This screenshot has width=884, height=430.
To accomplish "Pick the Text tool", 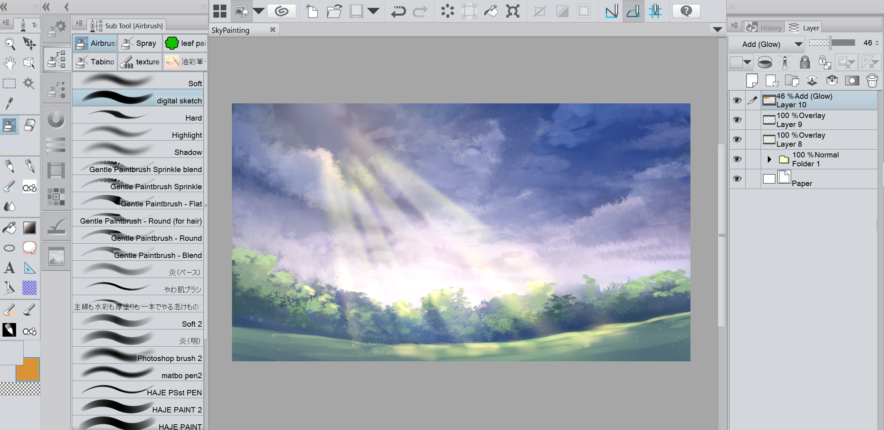I will pos(10,268).
